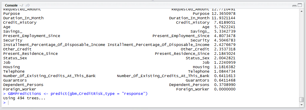Select Job in the var column

coord(206,63)
